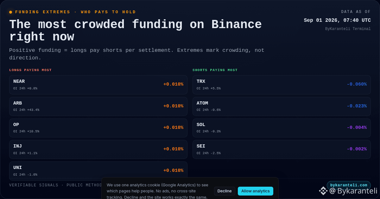Select the SOL funding card
Image resolution: width=380 pixels, height=199 pixels.
pyautogui.click(x=282, y=128)
